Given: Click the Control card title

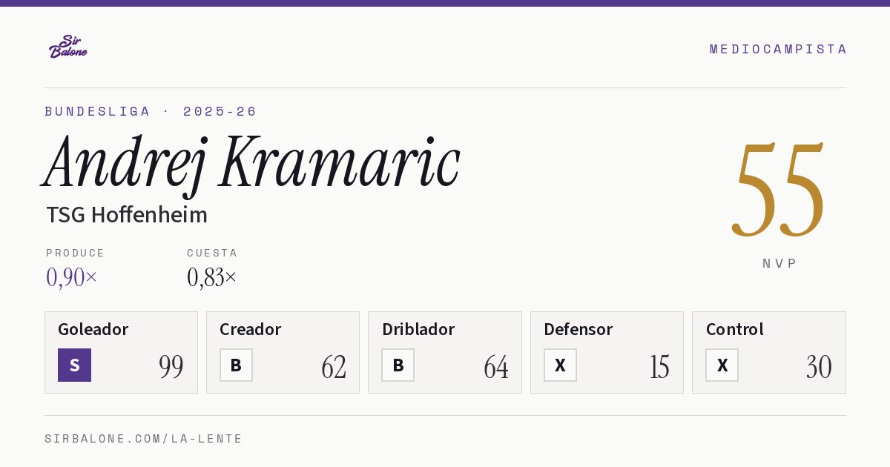Looking at the screenshot, I should coord(734,329).
